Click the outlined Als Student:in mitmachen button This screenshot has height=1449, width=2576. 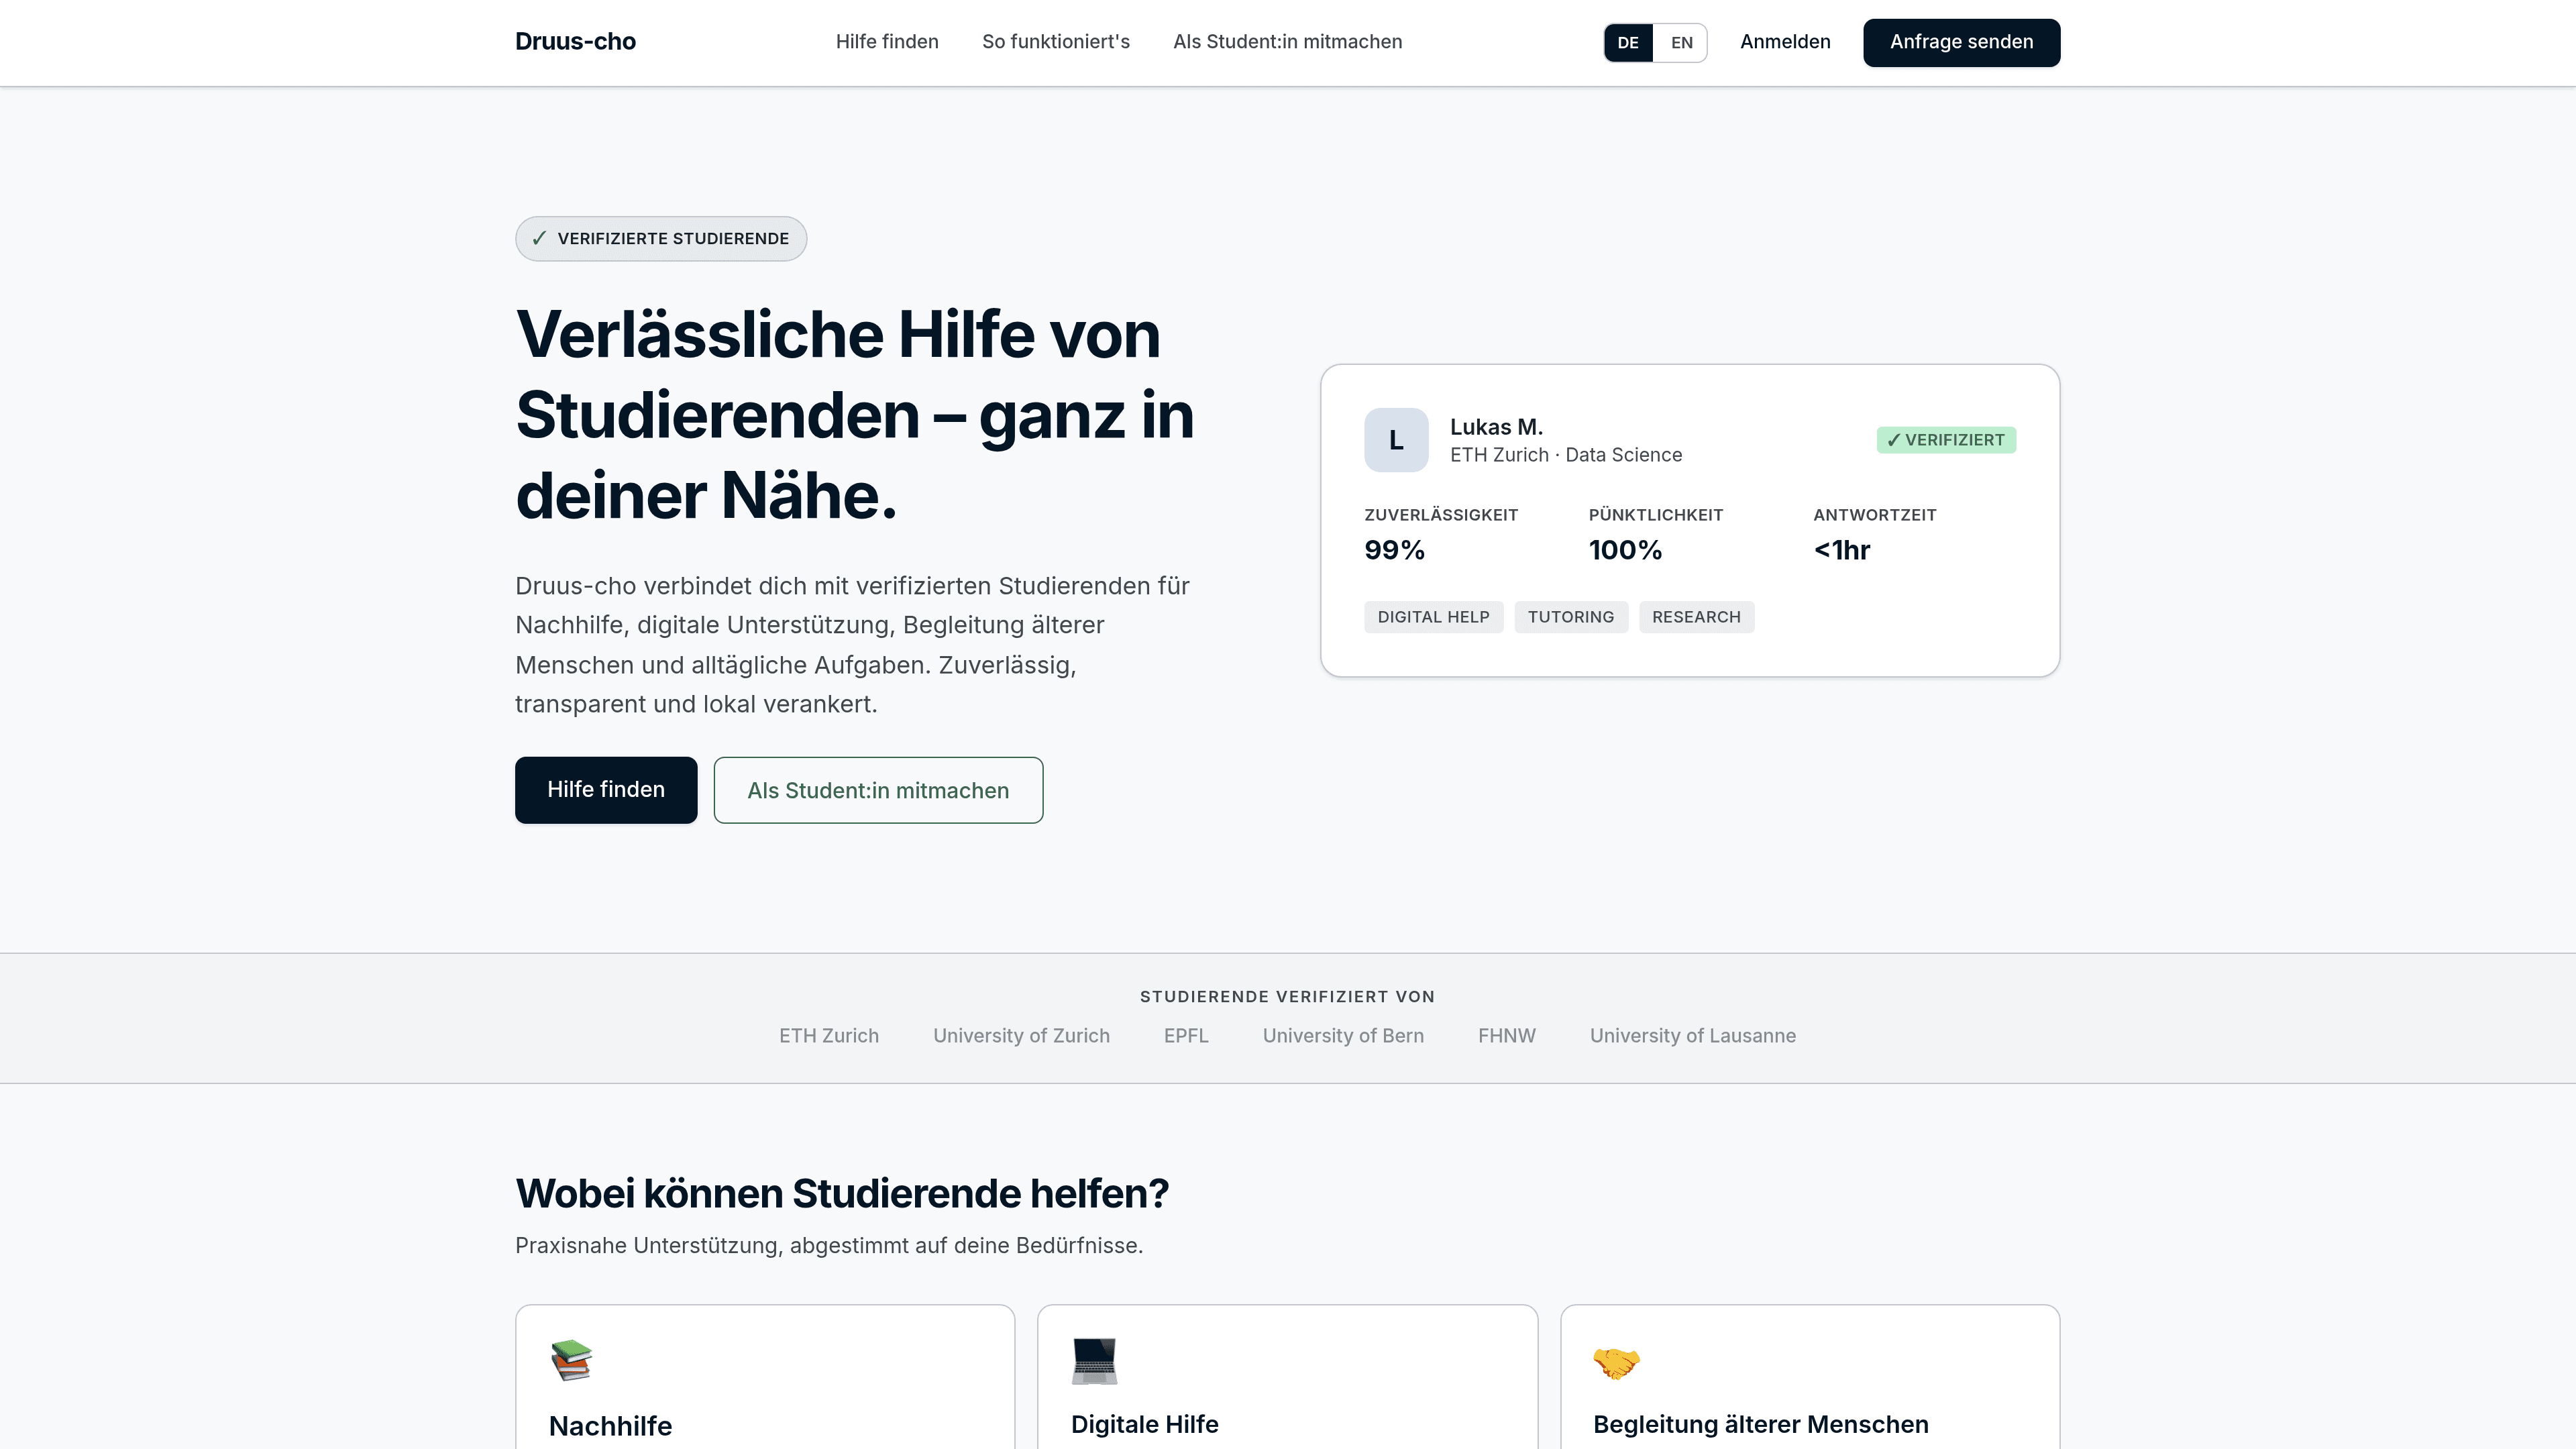(878, 790)
